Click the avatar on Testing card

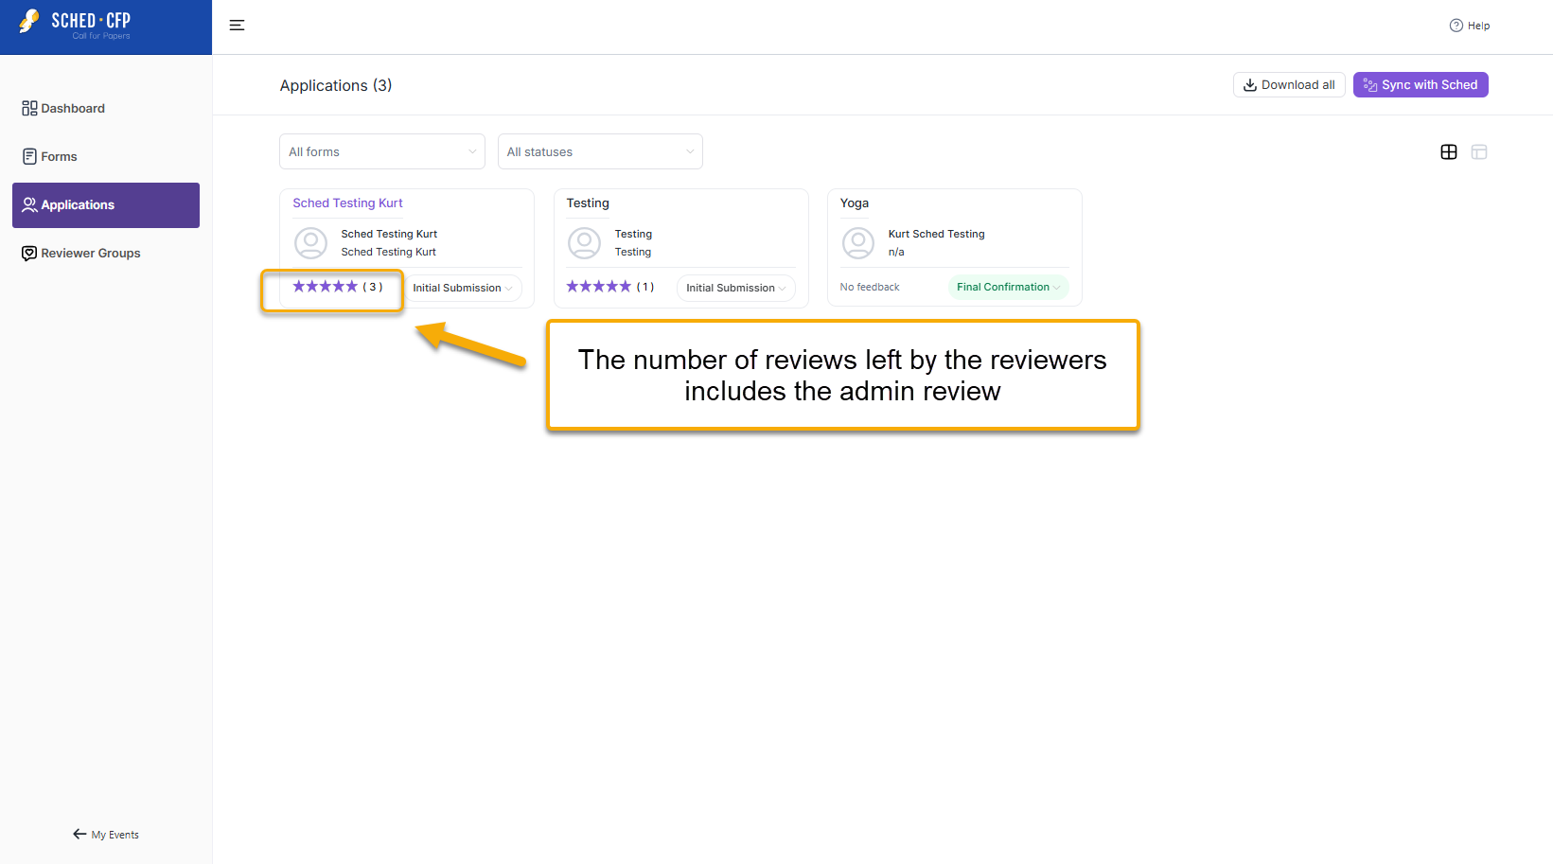(x=584, y=243)
